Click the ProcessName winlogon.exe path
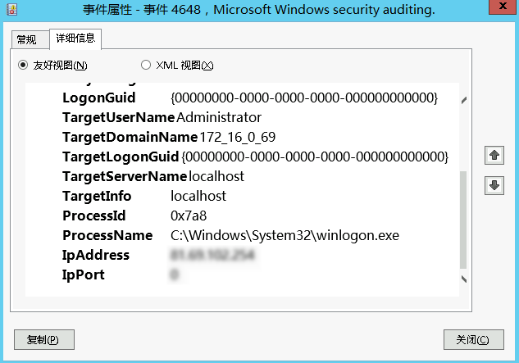The image size is (519, 363). pos(285,236)
